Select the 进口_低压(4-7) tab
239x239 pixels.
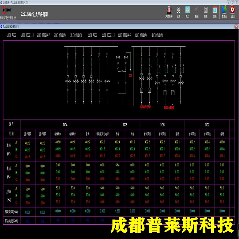(44, 35)
